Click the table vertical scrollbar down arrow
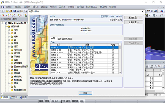The height and width of the screenshot is (103, 165). [x=163, y=88]
